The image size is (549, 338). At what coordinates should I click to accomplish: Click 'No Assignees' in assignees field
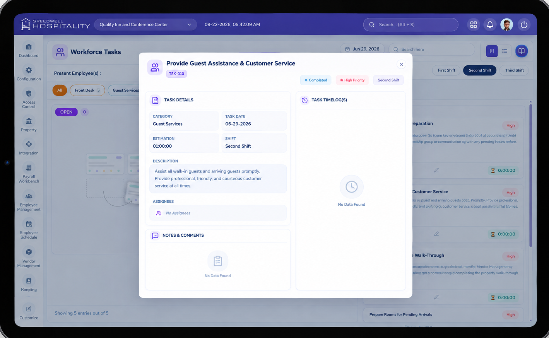178,213
